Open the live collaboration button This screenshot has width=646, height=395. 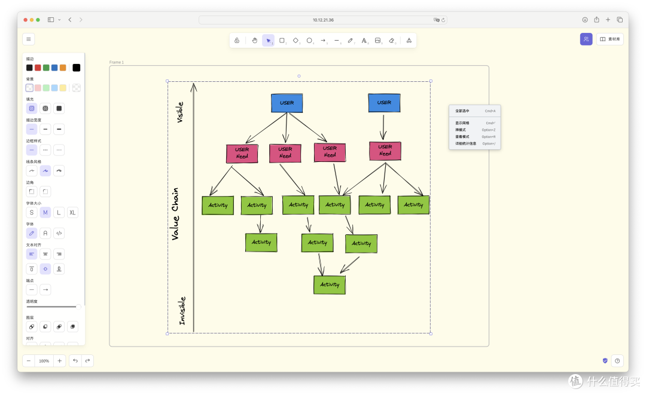[x=586, y=39]
